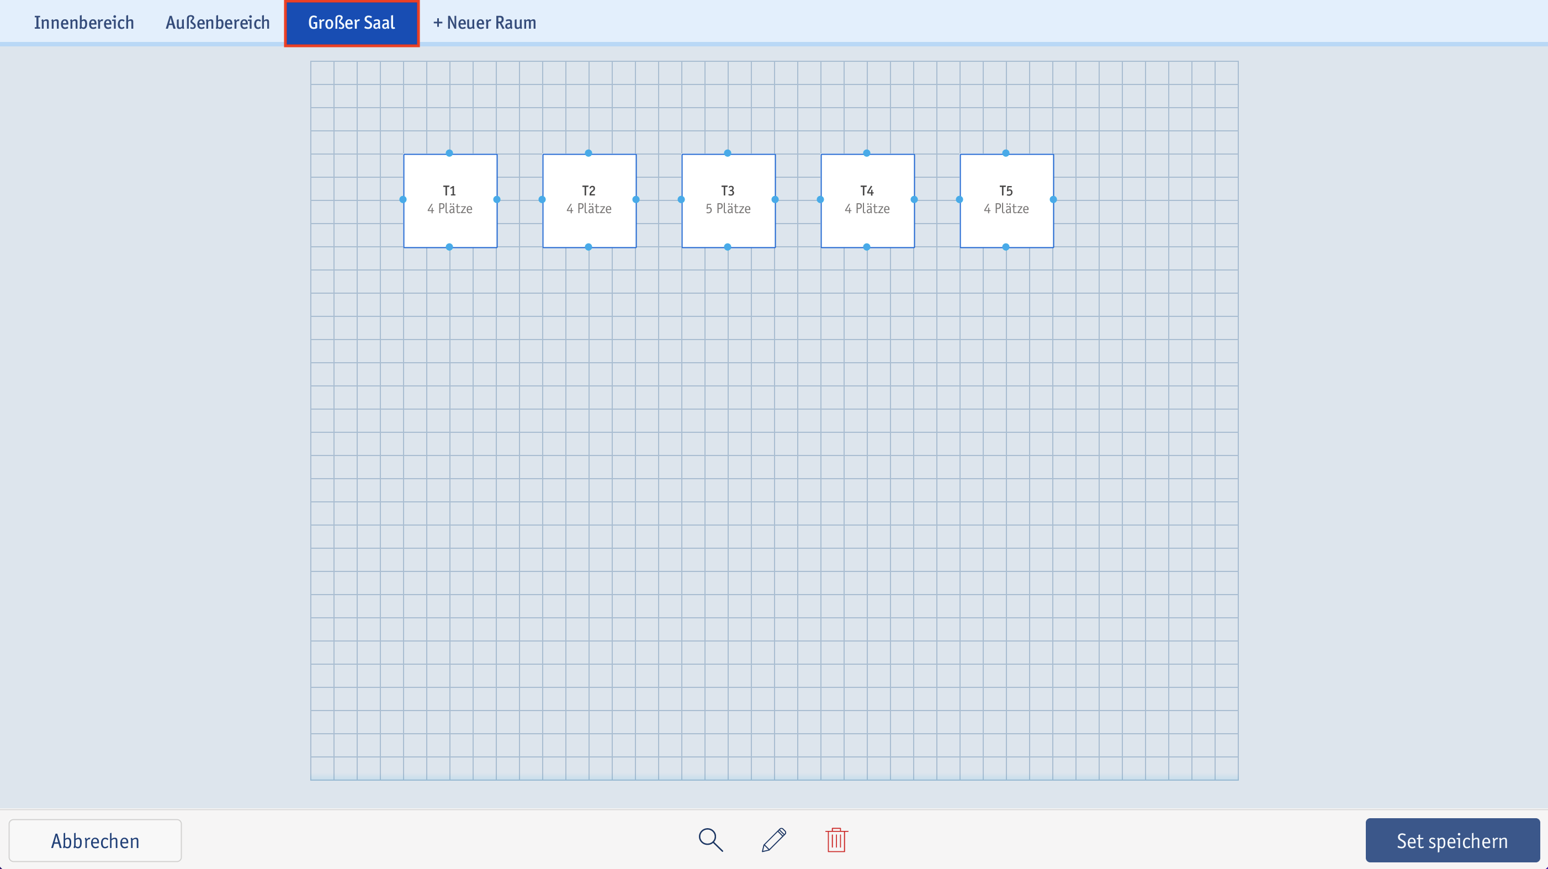
Task: Click bottom handle of table T1
Action: coord(449,247)
